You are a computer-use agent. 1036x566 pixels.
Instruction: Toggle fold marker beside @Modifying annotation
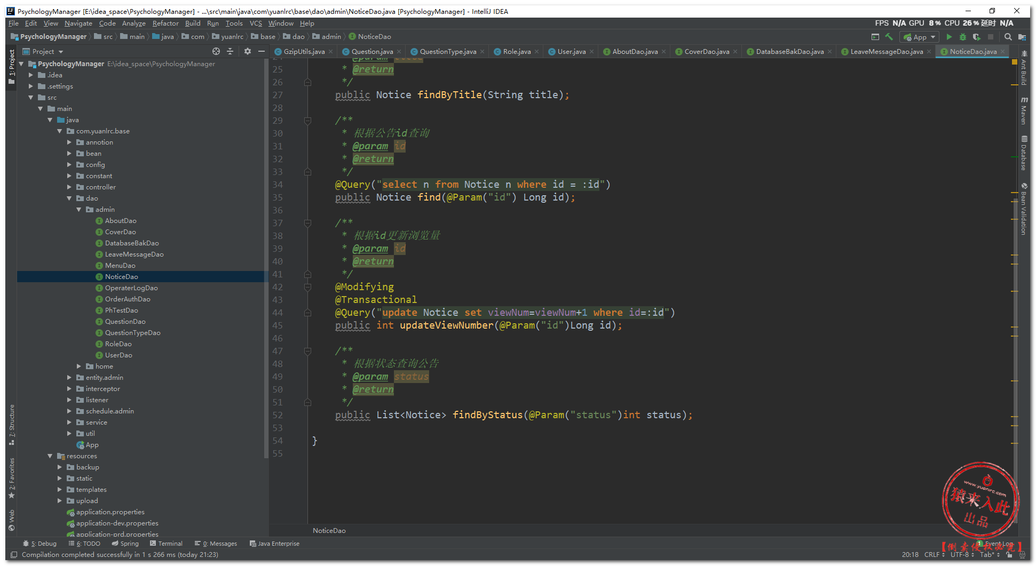[307, 287]
